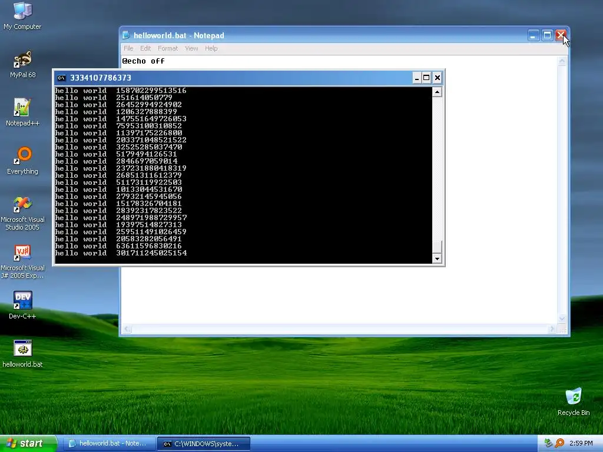Select the Everything search desktop shortcut
Viewport: 603px width, 452px height.
pos(23,160)
